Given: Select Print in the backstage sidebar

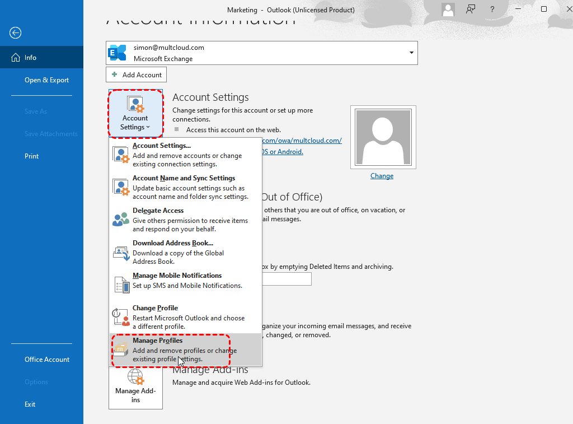Looking at the screenshot, I should coord(31,156).
